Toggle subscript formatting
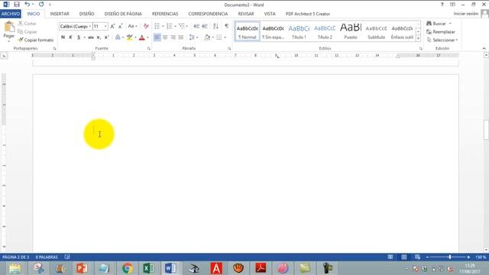 click(99, 37)
